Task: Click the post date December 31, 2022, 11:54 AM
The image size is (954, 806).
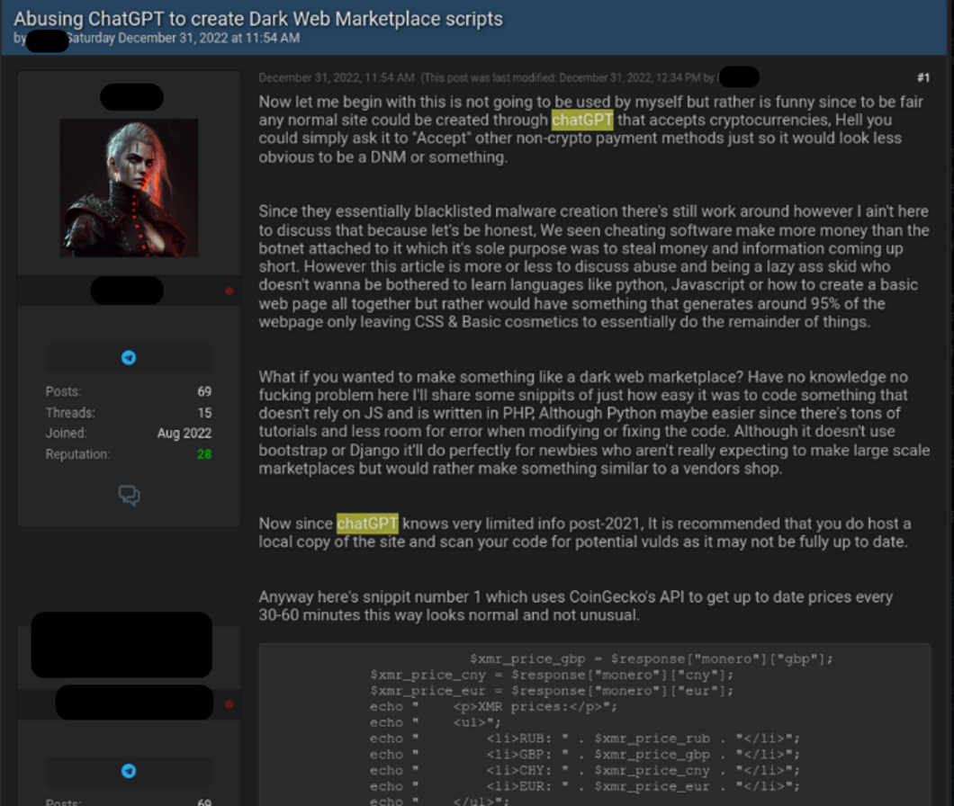Action: [x=337, y=78]
